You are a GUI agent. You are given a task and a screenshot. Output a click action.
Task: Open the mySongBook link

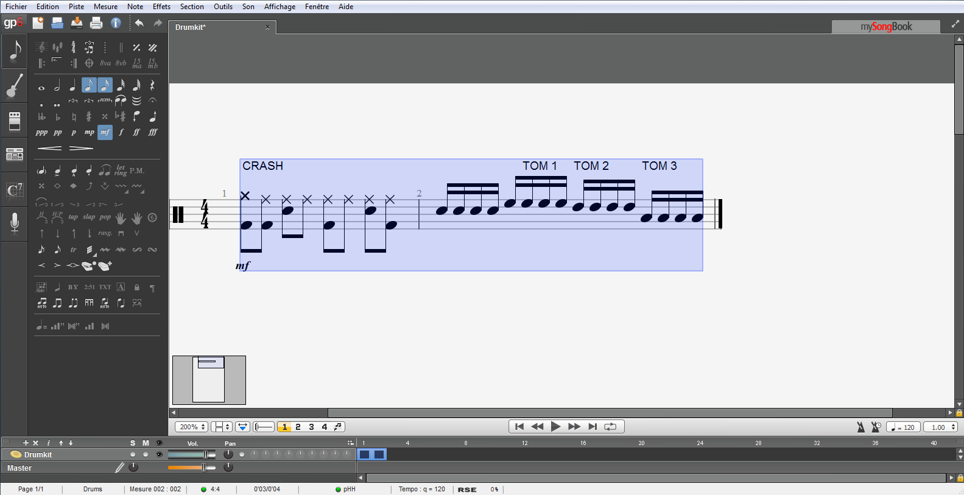[886, 26]
